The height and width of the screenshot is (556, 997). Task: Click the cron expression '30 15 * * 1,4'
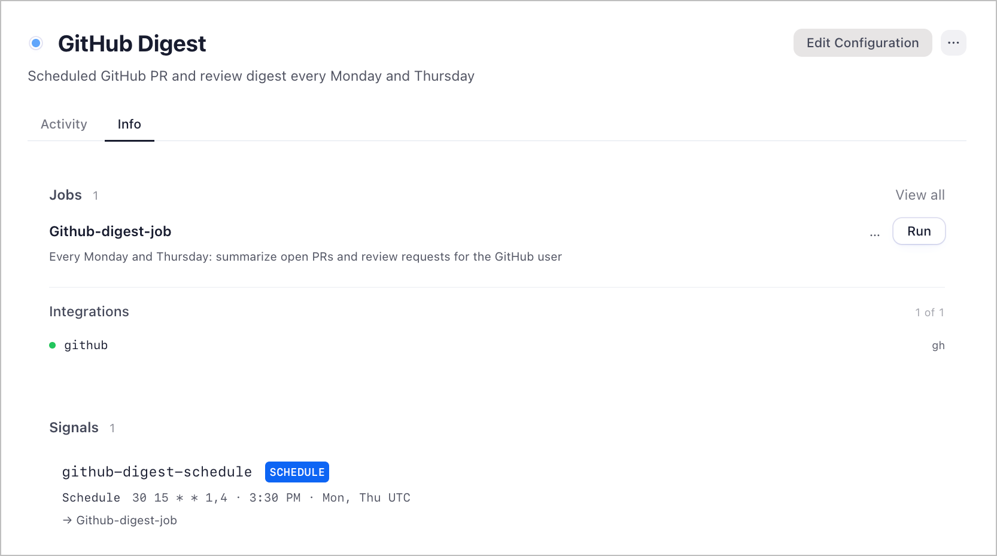[180, 498]
